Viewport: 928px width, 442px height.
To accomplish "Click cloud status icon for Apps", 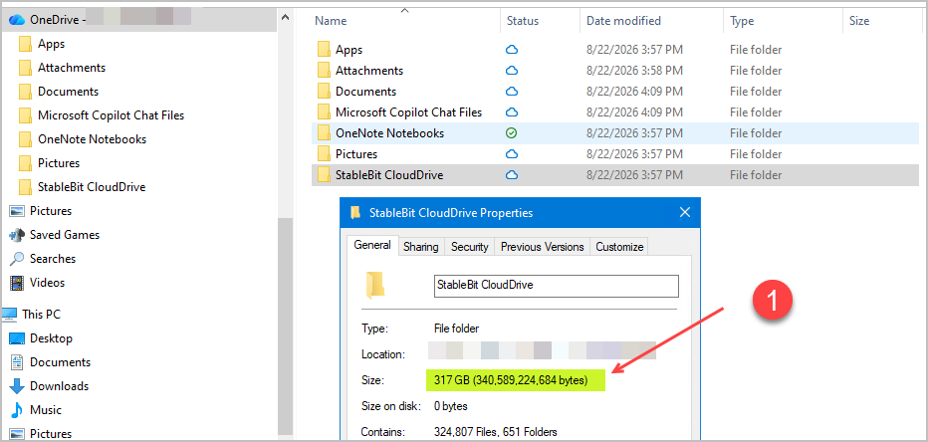I will 512,50.
